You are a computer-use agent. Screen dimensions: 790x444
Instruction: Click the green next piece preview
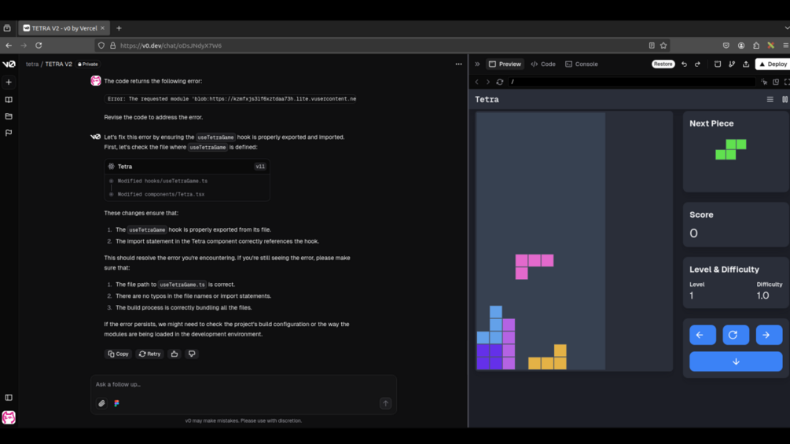pos(731,149)
